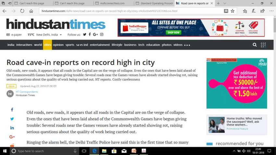Image resolution: width=276 pixels, height=155 pixels.
Task: Share the article on Facebook sidebar icon
Action: (x=12, y=110)
